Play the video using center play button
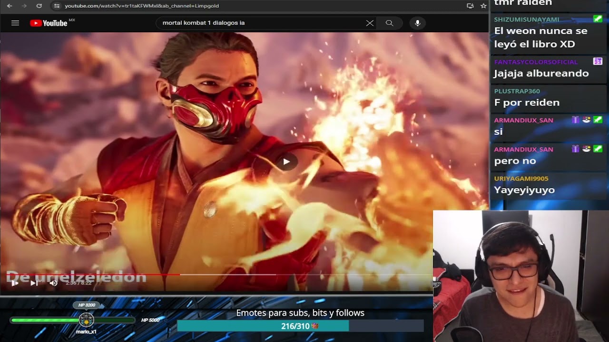 pyautogui.click(x=286, y=161)
